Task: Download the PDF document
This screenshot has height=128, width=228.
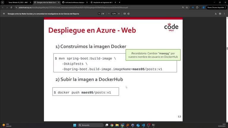Action: click(x=216, y=14)
